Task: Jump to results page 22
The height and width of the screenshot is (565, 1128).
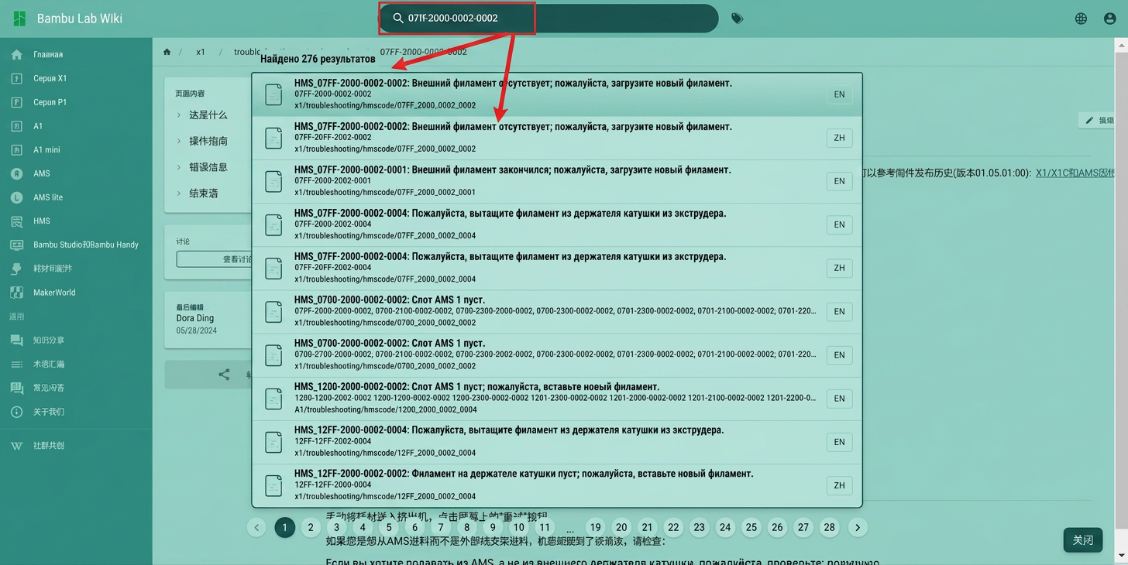Action: [x=673, y=527]
